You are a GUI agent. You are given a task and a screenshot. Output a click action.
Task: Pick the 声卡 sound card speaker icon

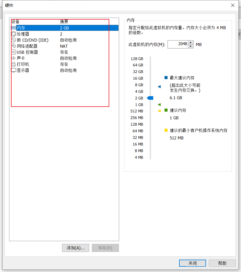coord(13,58)
